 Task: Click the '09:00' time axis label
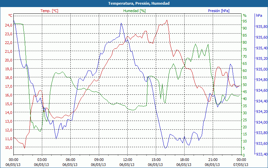(x=99, y=160)
